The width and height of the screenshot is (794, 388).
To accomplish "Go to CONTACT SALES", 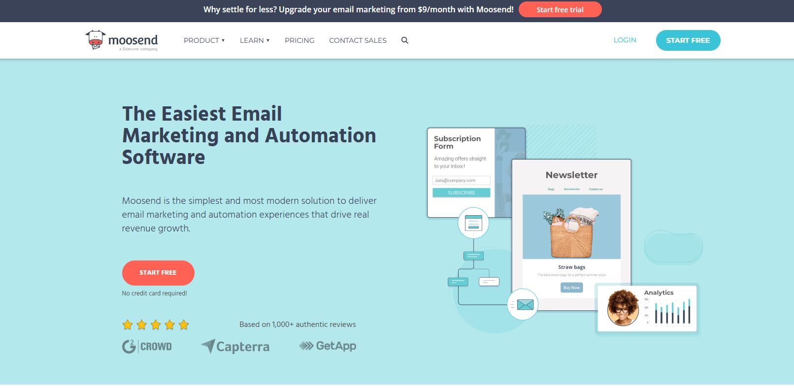I will 358,40.
